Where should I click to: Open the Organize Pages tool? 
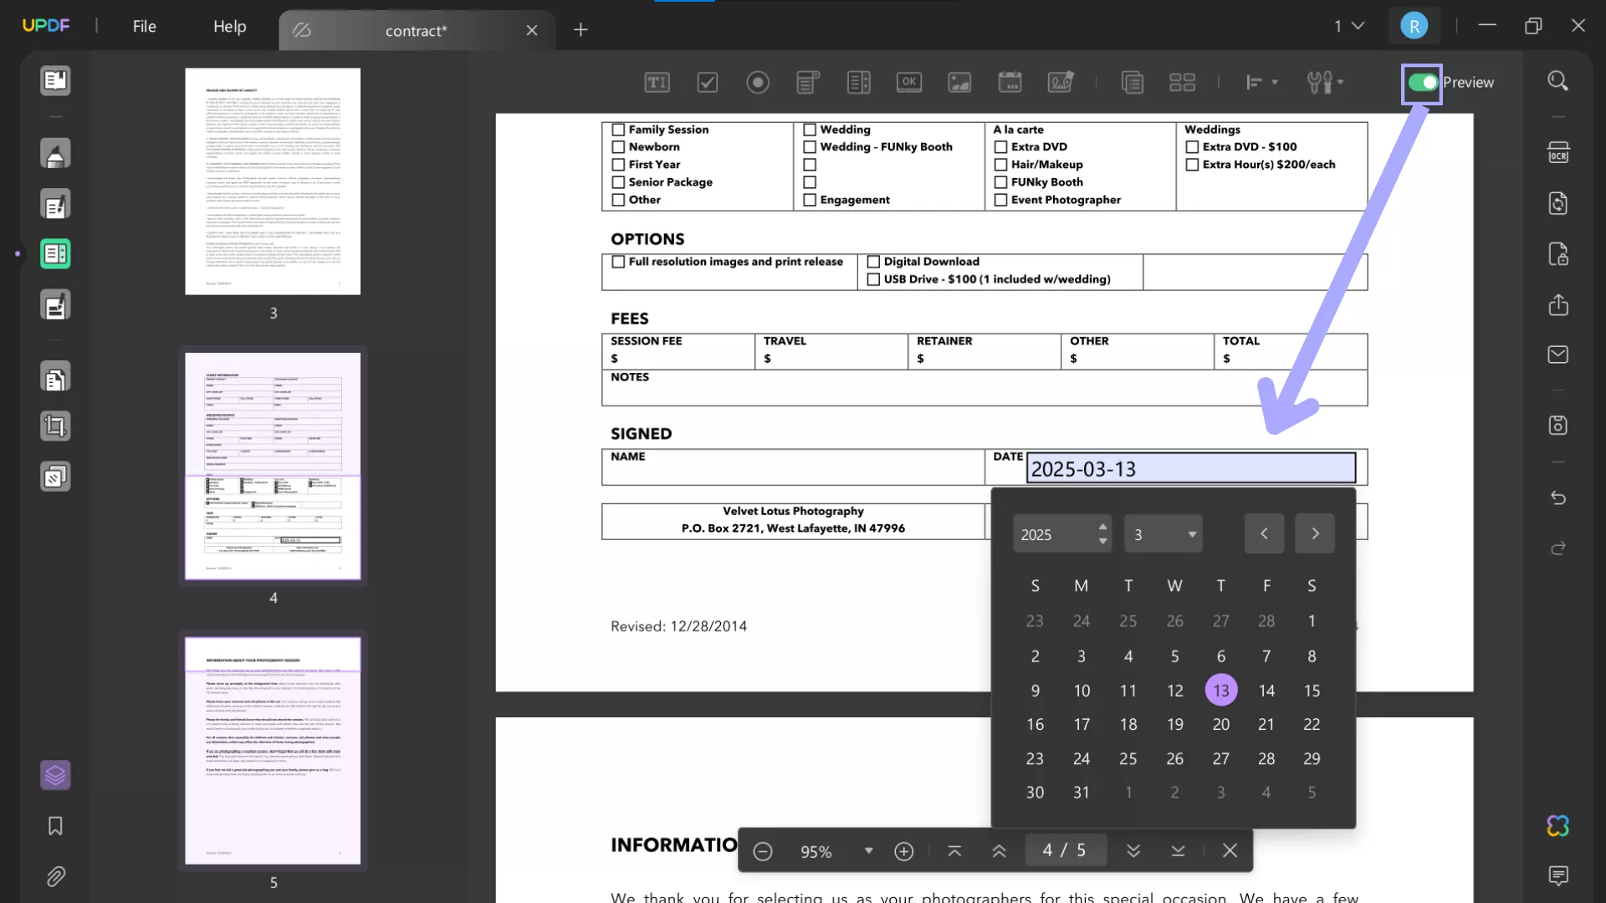tap(55, 378)
